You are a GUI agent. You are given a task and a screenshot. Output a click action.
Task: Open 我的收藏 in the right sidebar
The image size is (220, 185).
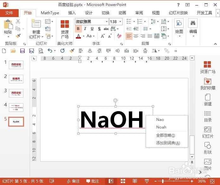click(208, 84)
